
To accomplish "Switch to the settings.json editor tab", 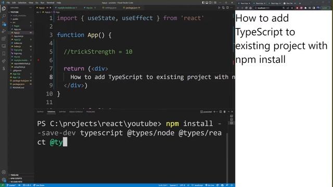I will [109, 8].
